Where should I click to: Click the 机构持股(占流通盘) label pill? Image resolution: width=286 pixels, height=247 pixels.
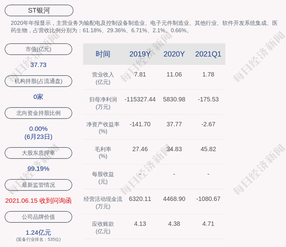click(x=38, y=81)
